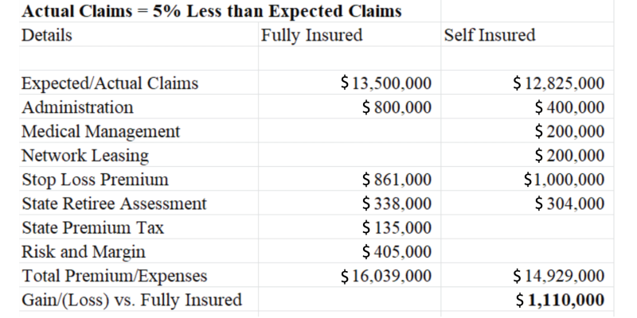This screenshot has width=637, height=318.
Task: Select the $1,000,000 stop loss premium cell
Action: click(564, 180)
